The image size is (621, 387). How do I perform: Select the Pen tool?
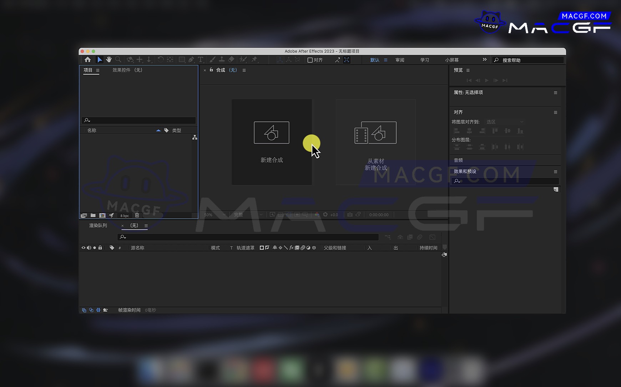[191, 60]
